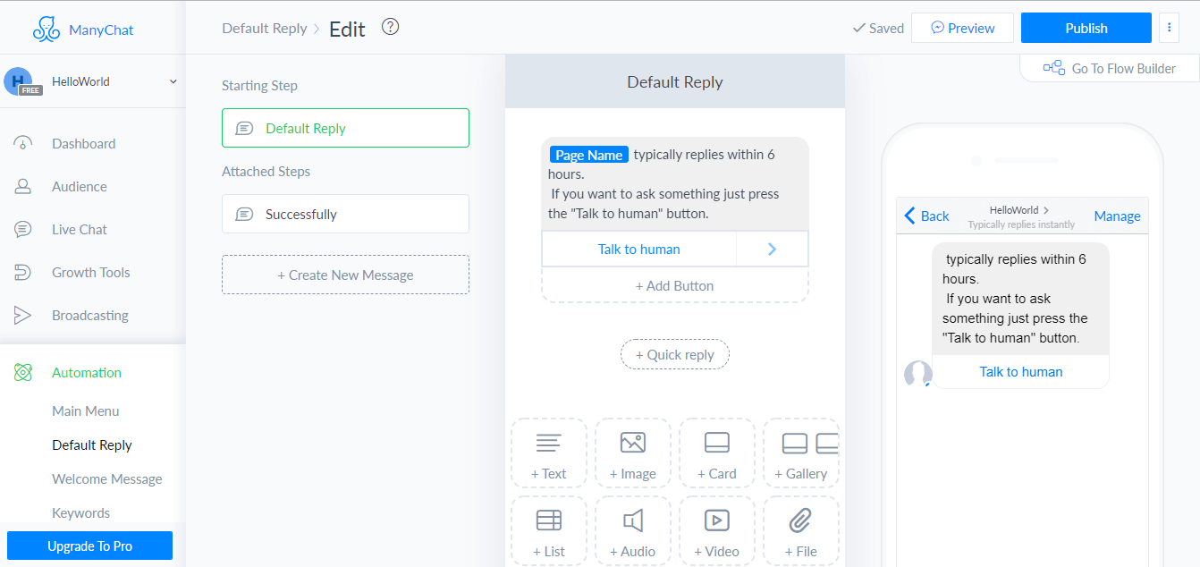This screenshot has width=1200, height=567.
Task: Add an Image content block
Action: pyautogui.click(x=632, y=453)
